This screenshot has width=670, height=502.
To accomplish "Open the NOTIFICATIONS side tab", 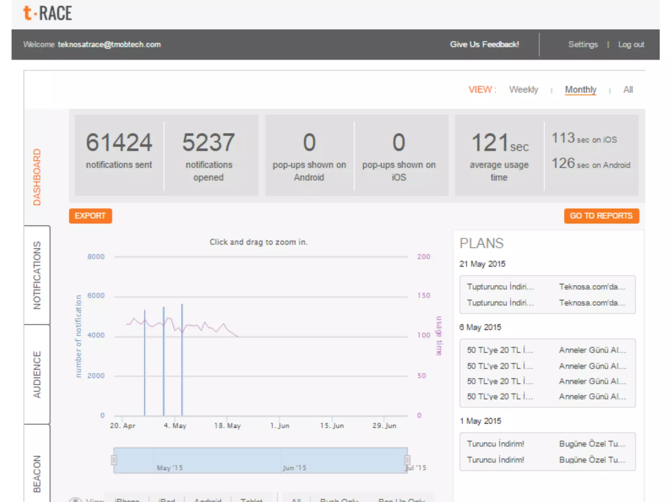I will coord(37,275).
